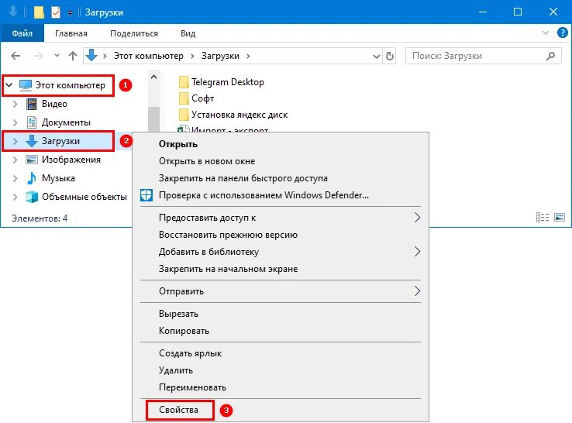Collapse the Этот компьютер tree node
The image size is (572, 423).
(x=9, y=84)
